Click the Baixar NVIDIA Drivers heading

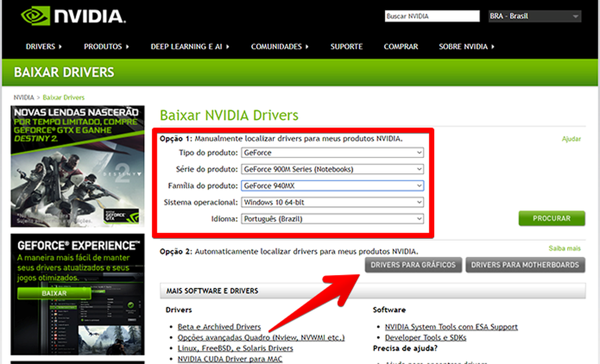click(229, 115)
